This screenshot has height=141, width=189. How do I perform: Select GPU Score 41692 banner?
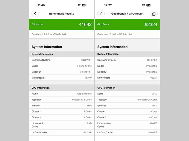(62, 24)
